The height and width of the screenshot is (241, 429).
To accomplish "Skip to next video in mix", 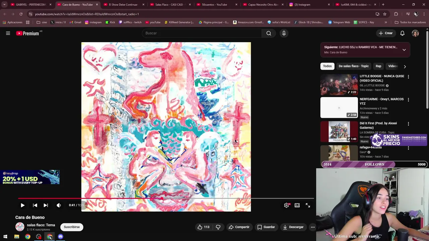I will (x=46, y=205).
